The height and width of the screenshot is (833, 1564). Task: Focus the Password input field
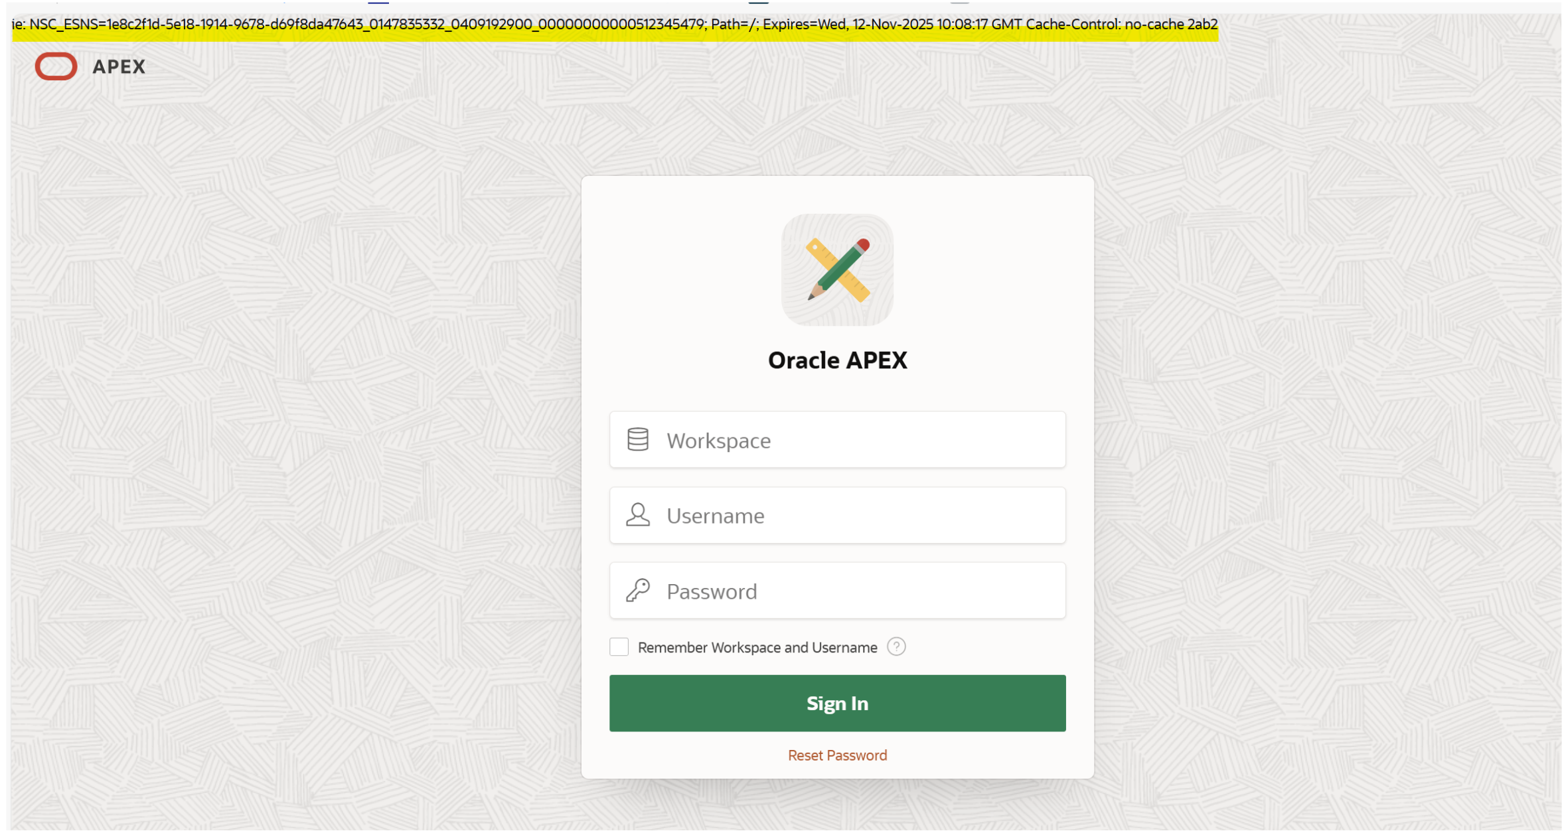(856, 591)
